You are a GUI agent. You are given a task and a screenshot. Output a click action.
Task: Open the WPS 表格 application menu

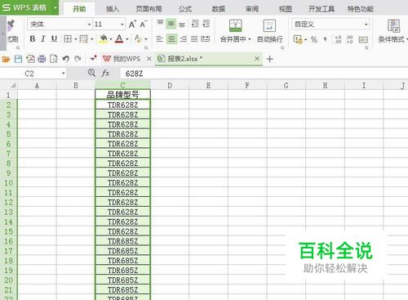tap(29, 7)
